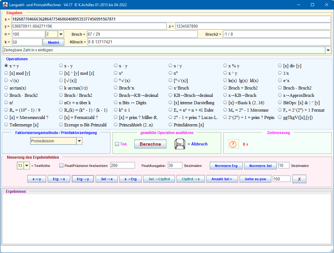Click the Normiere Erg button
This screenshot has height=253, width=334.
point(226,166)
